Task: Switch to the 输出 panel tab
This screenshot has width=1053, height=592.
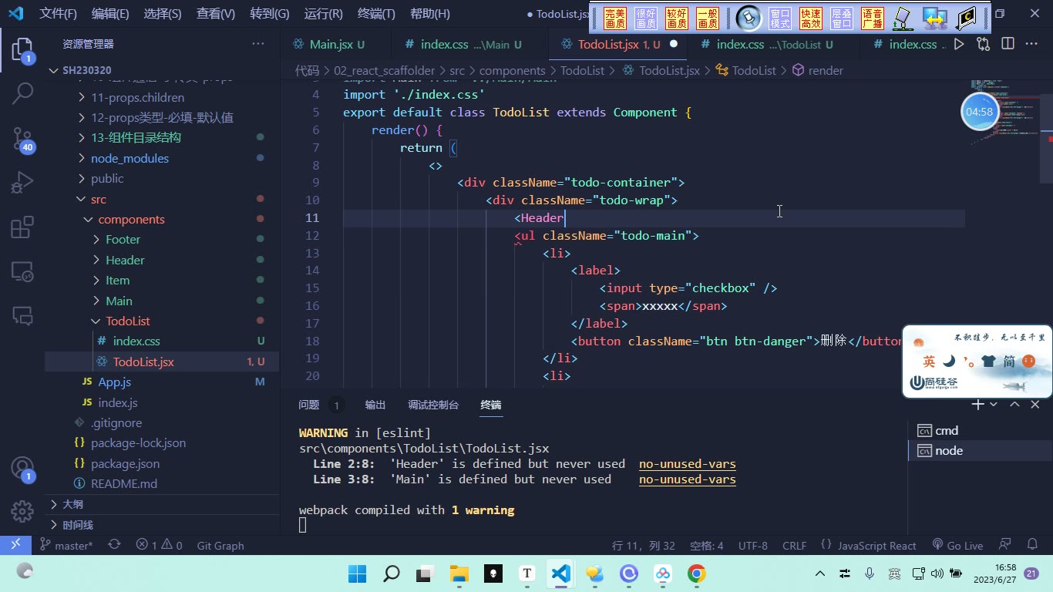Action: (375, 405)
